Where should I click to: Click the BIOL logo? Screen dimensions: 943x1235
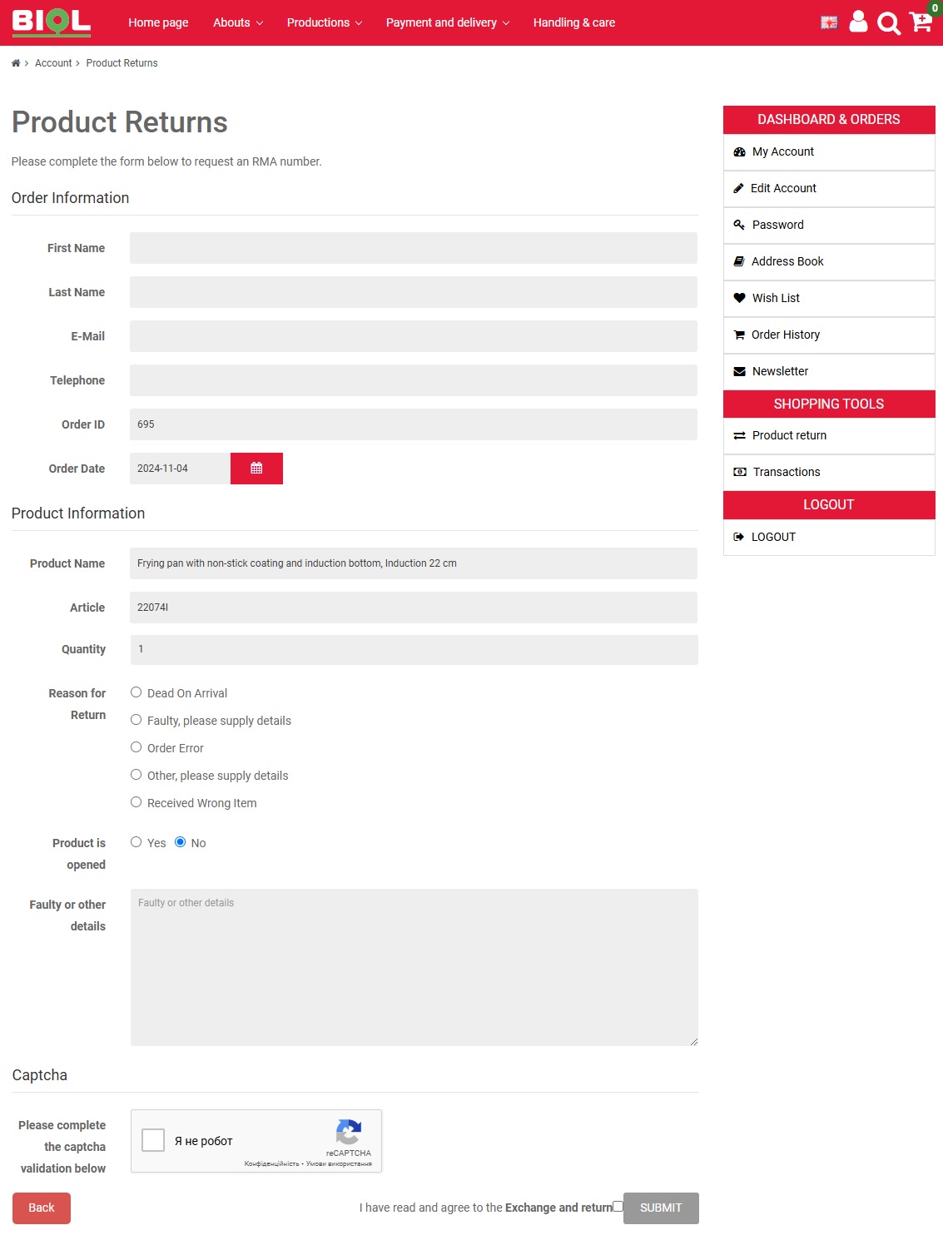coord(51,22)
